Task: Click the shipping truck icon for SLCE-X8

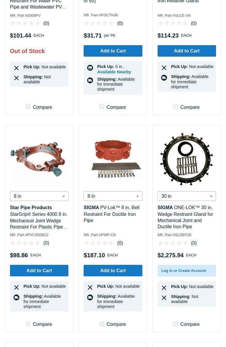Action: point(164,78)
